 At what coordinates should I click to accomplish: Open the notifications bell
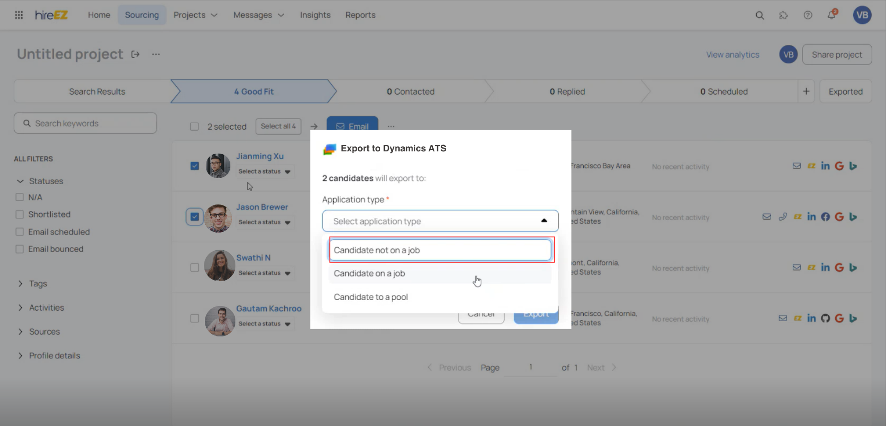pos(832,15)
